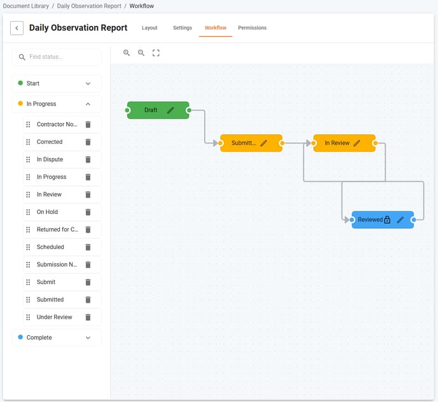Screen dimensions: 438x402
Task: Click the lock icon on Reviewed node
Action: point(387,220)
